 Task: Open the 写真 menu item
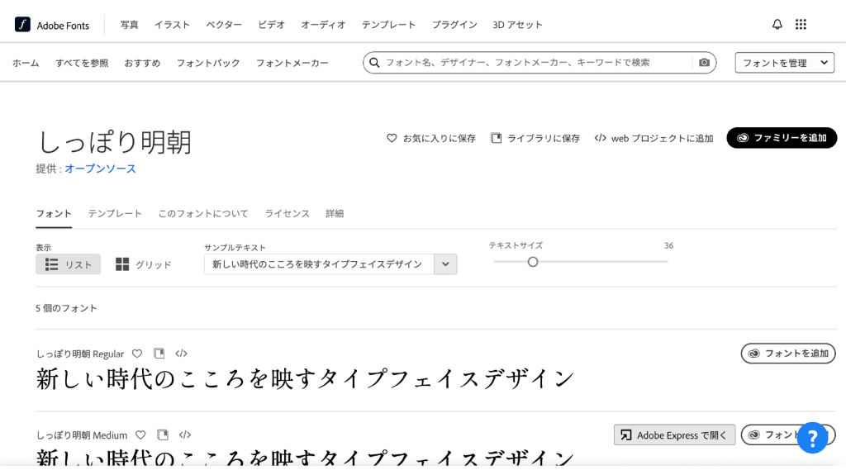[130, 25]
